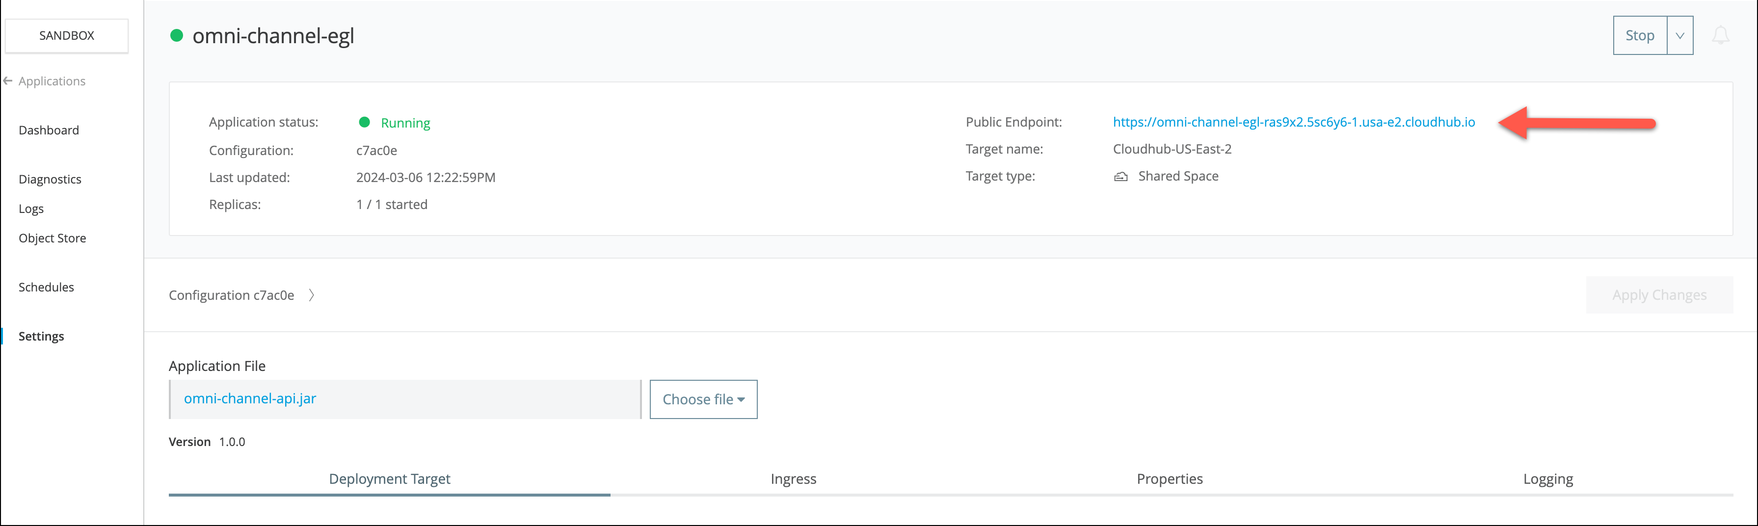This screenshot has height=526, width=1758.
Task: Expand the Configuration c7ac0e chevron
Action: pos(311,295)
